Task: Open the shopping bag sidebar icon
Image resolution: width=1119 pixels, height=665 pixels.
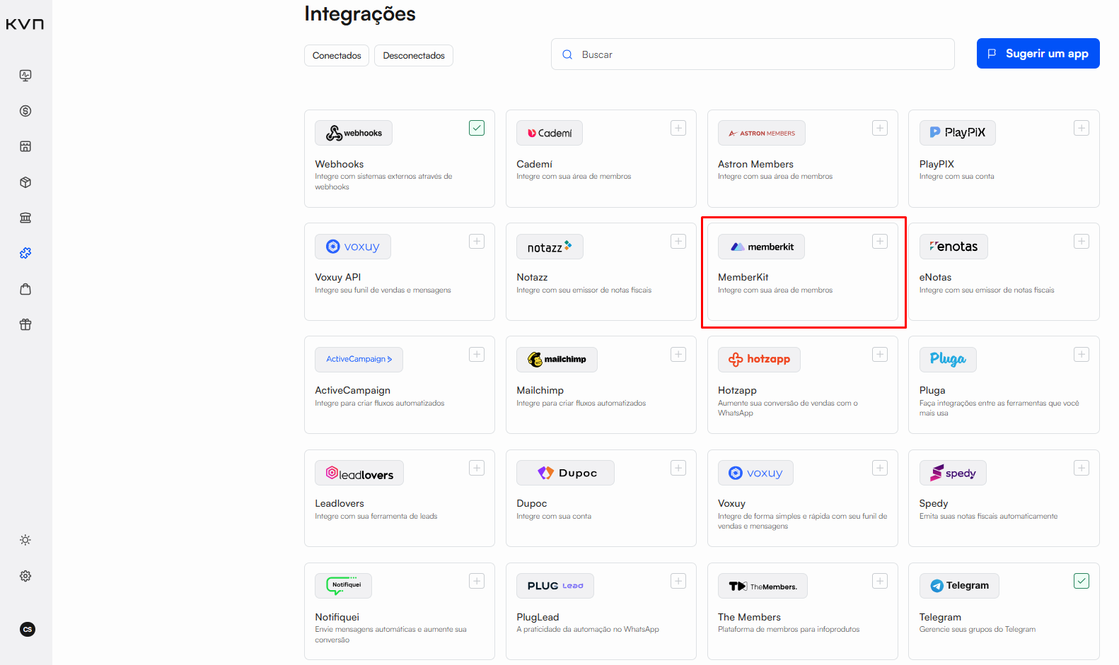Action: 25,289
